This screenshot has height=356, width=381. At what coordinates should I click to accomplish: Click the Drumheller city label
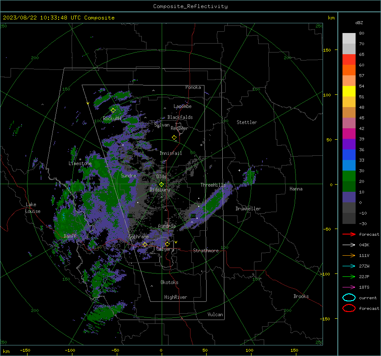coord(248,209)
